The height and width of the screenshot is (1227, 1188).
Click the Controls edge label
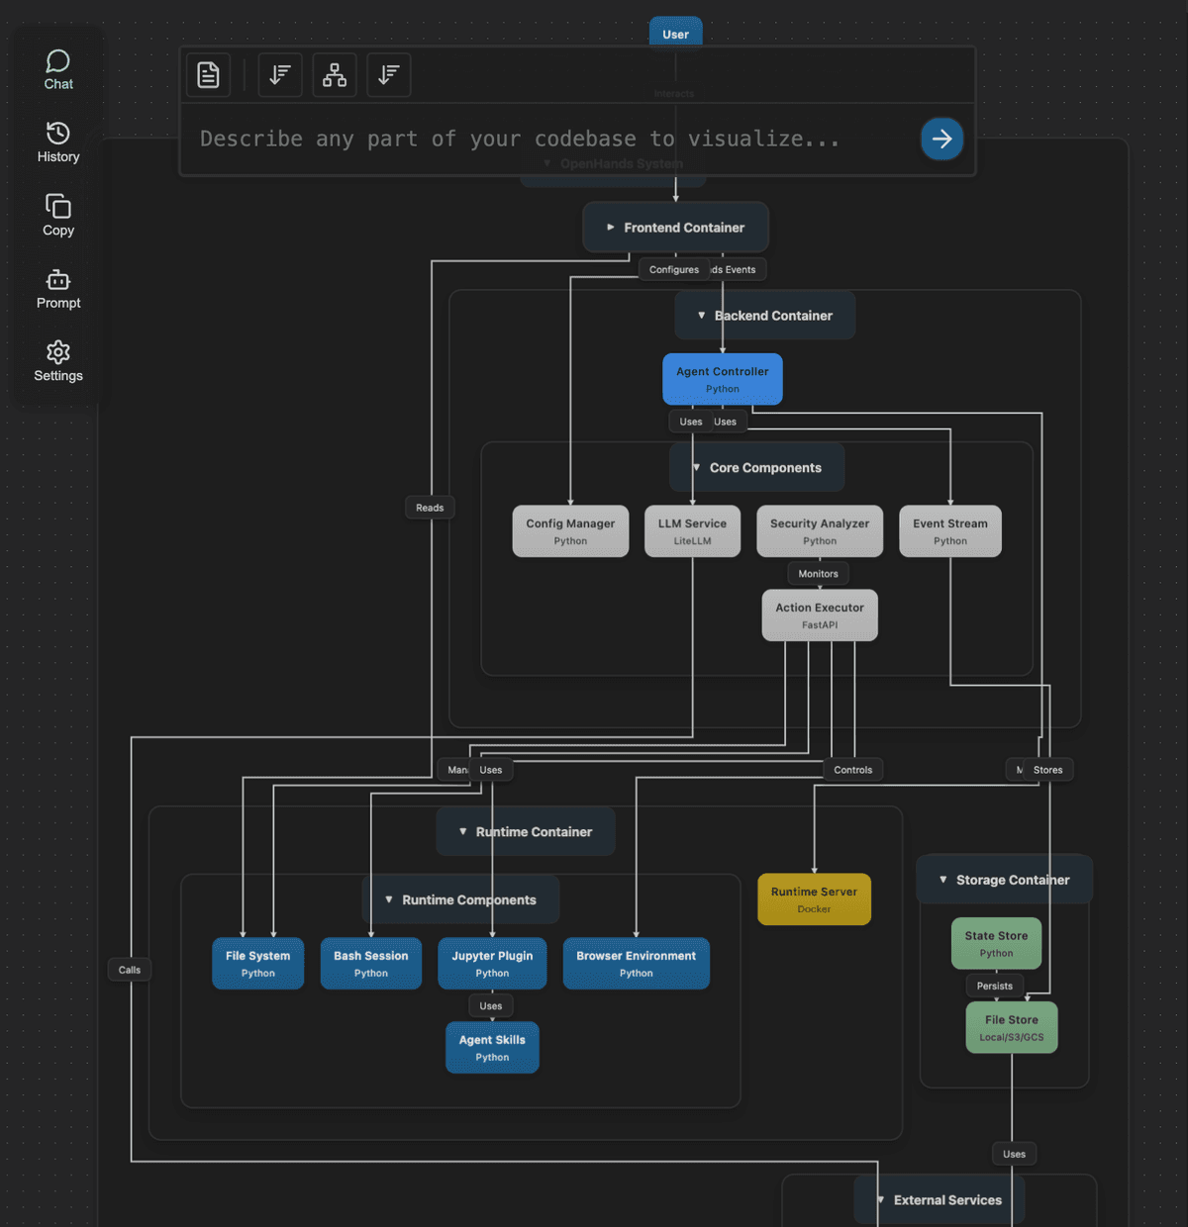[x=853, y=770]
